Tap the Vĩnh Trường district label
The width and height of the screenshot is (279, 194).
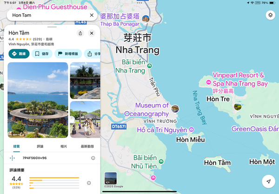tap(160, 121)
